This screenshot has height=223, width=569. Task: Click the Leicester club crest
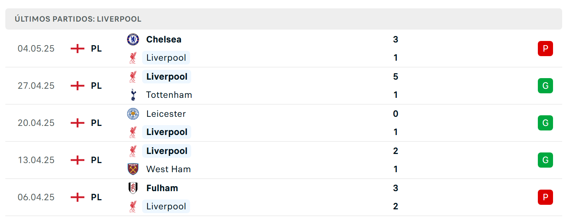133,114
